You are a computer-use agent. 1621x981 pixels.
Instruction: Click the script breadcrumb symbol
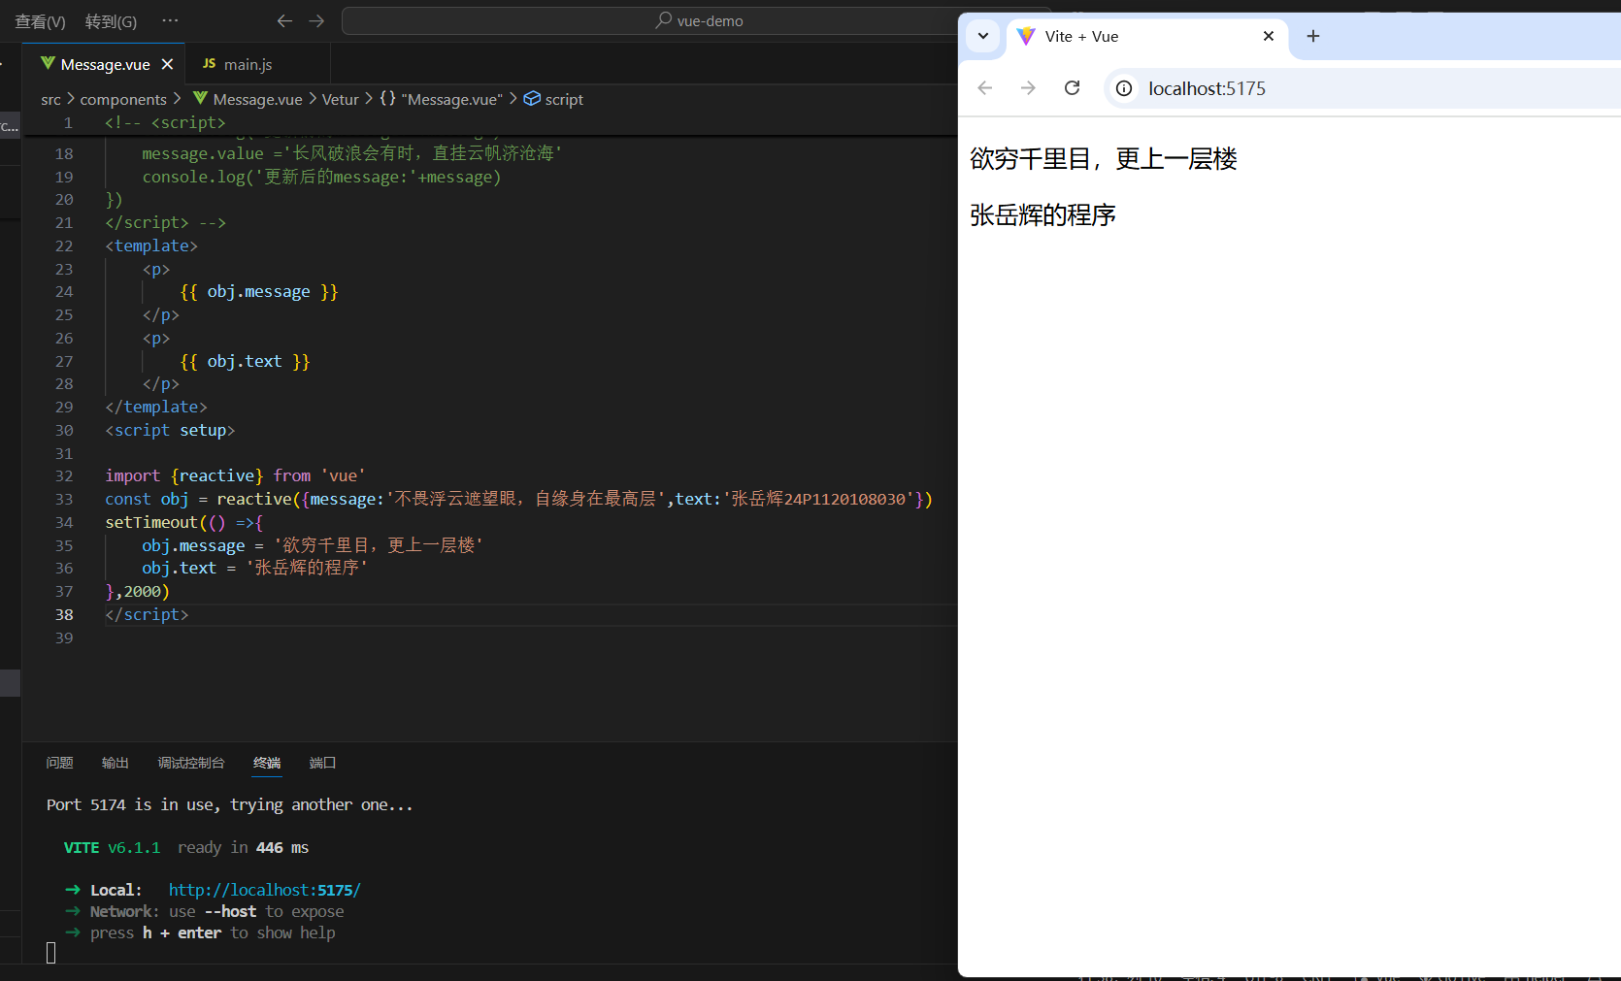pyautogui.click(x=553, y=99)
